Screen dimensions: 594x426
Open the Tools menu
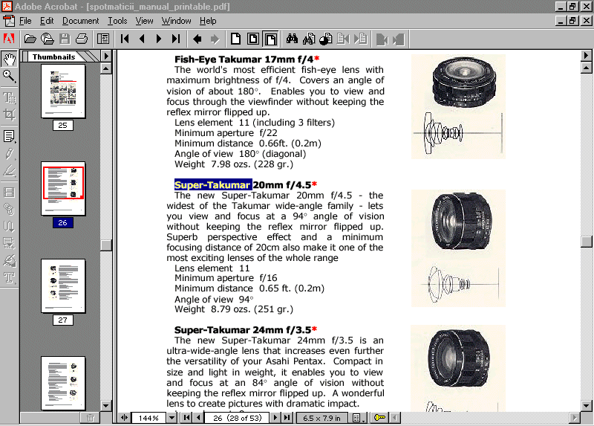pos(117,21)
